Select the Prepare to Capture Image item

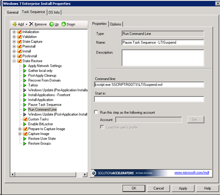click(x=47, y=129)
